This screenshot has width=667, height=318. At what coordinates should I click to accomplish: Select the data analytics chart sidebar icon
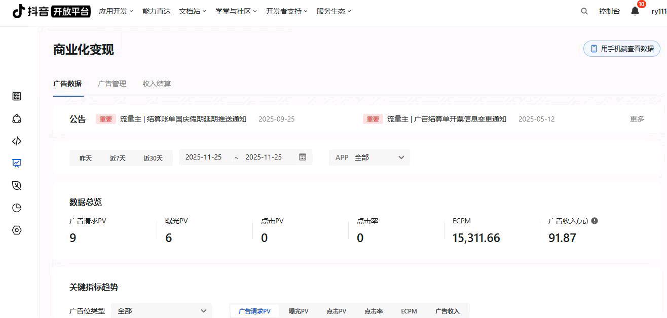(x=16, y=163)
